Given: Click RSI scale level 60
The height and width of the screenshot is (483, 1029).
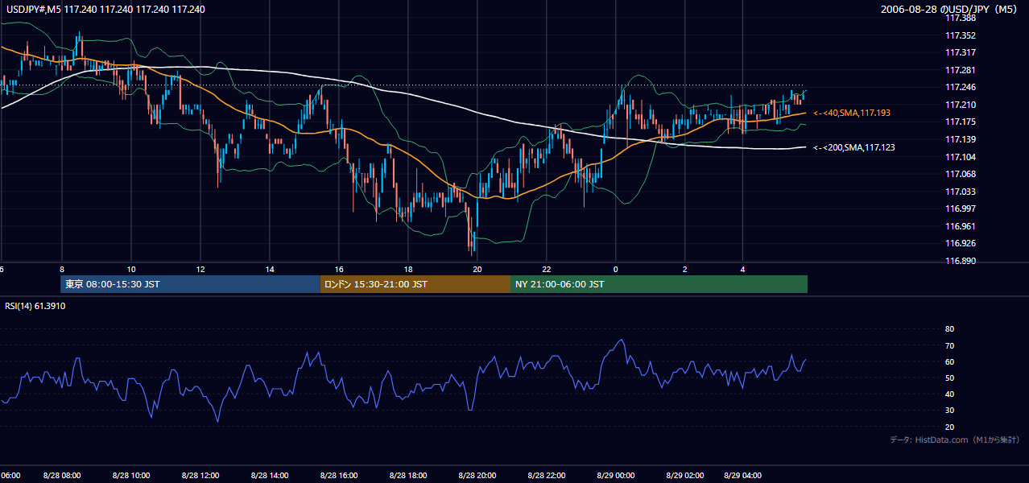Looking at the screenshot, I should click(949, 361).
